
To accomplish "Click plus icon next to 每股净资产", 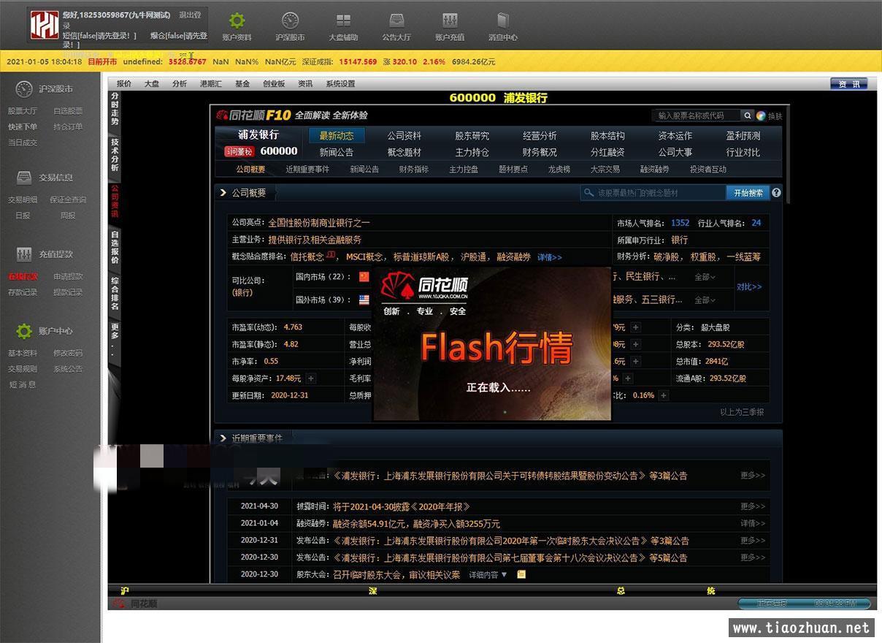I will (311, 378).
